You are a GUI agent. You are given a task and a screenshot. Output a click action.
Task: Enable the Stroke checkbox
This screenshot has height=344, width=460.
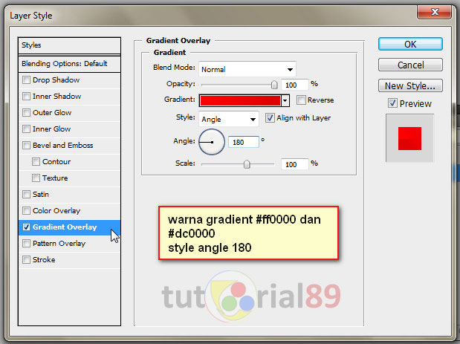pos(26,259)
